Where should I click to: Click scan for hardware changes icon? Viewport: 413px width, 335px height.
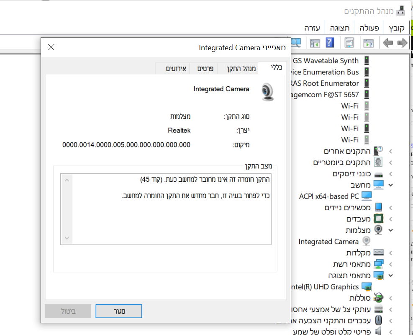click(x=296, y=43)
